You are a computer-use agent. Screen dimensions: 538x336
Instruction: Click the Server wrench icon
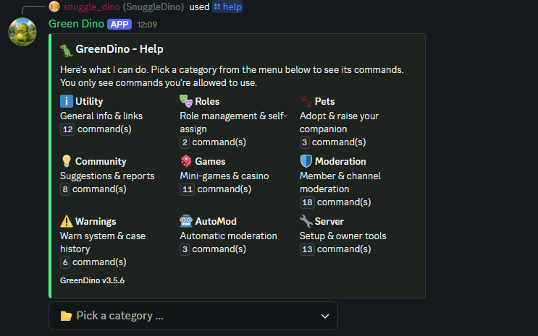[306, 221]
